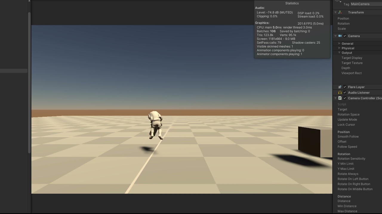
Task: Click the Rotation Sensitivity label
Action: [351, 159]
